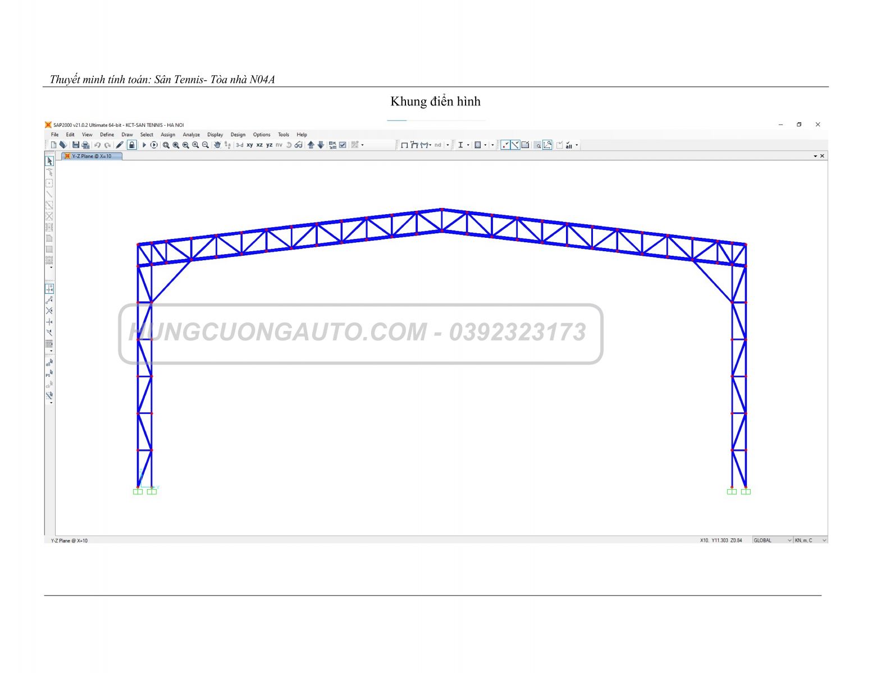Viewport: 872px width, 673px height.
Task: Click the Select All icon in left toolbar
Action: tap(49, 363)
